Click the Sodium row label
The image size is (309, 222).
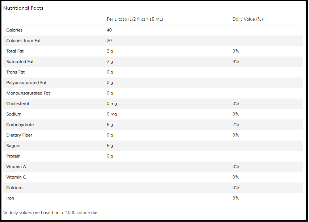(14, 114)
